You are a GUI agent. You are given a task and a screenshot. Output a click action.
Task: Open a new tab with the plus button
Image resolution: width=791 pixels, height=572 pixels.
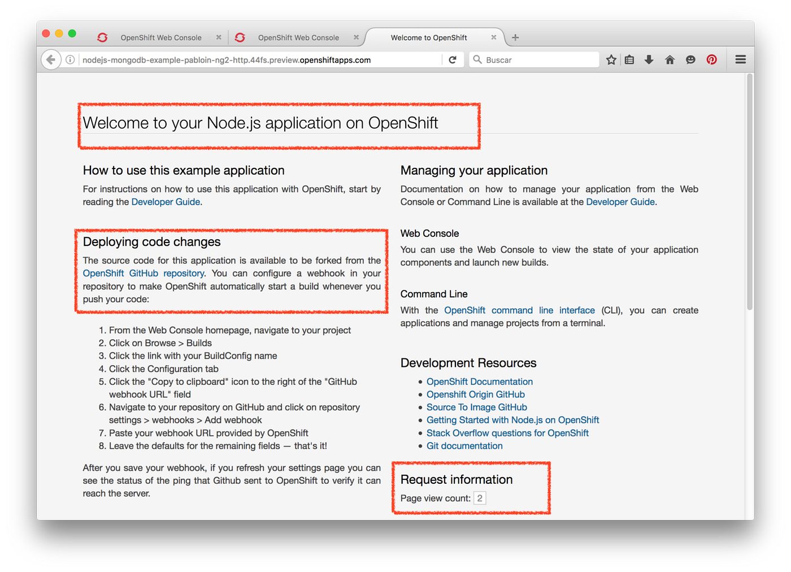click(x=515, y=38)
